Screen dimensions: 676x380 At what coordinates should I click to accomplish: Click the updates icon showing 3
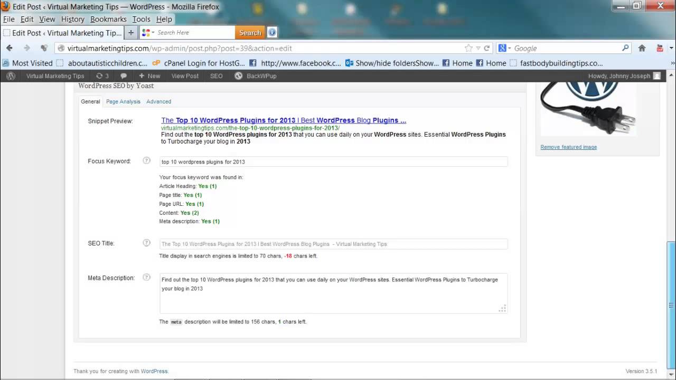click(102, 76)
